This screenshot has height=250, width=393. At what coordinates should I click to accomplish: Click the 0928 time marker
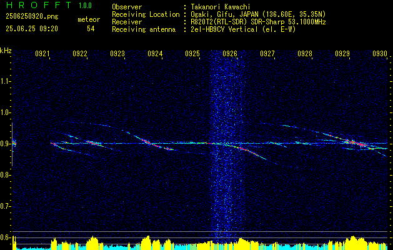[x=305, y=54]
